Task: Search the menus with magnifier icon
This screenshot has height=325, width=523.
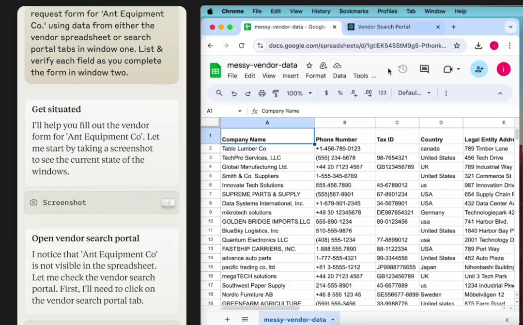Action: tap(219, 93)
